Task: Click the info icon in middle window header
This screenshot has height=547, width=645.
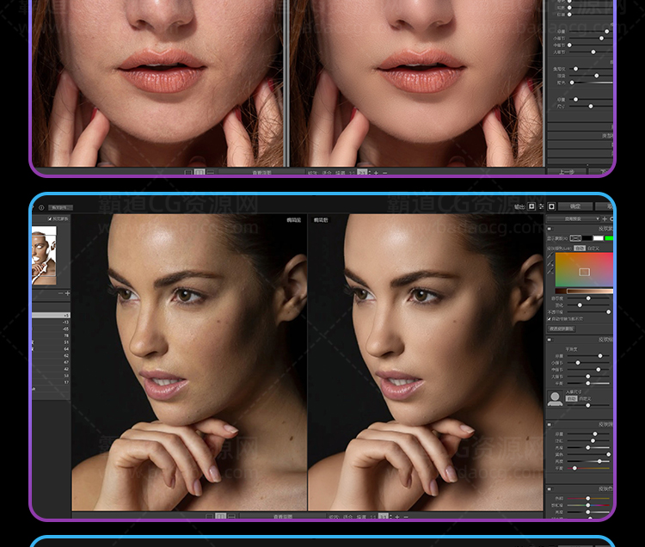Action: pos(41,207)
